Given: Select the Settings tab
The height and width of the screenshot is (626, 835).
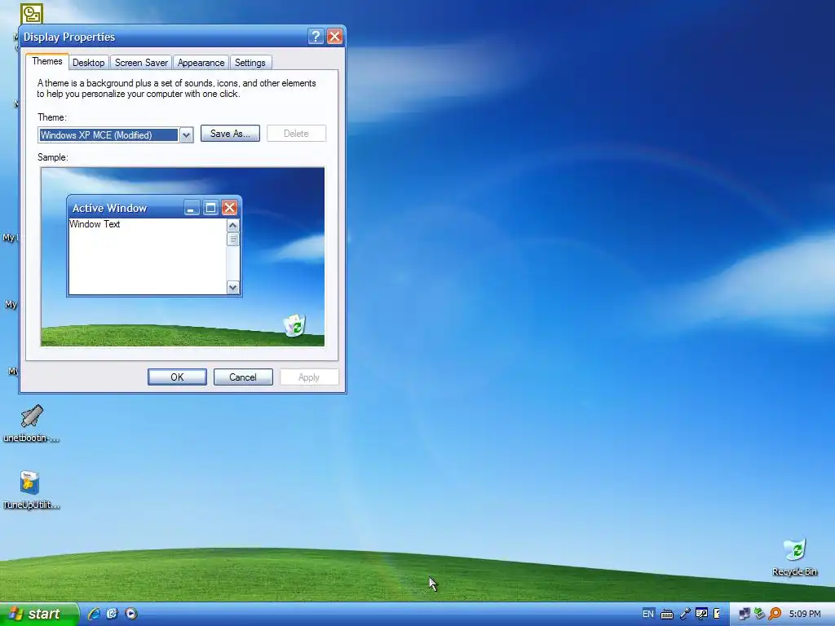Looking at the screenshot, I should [250, 63].
